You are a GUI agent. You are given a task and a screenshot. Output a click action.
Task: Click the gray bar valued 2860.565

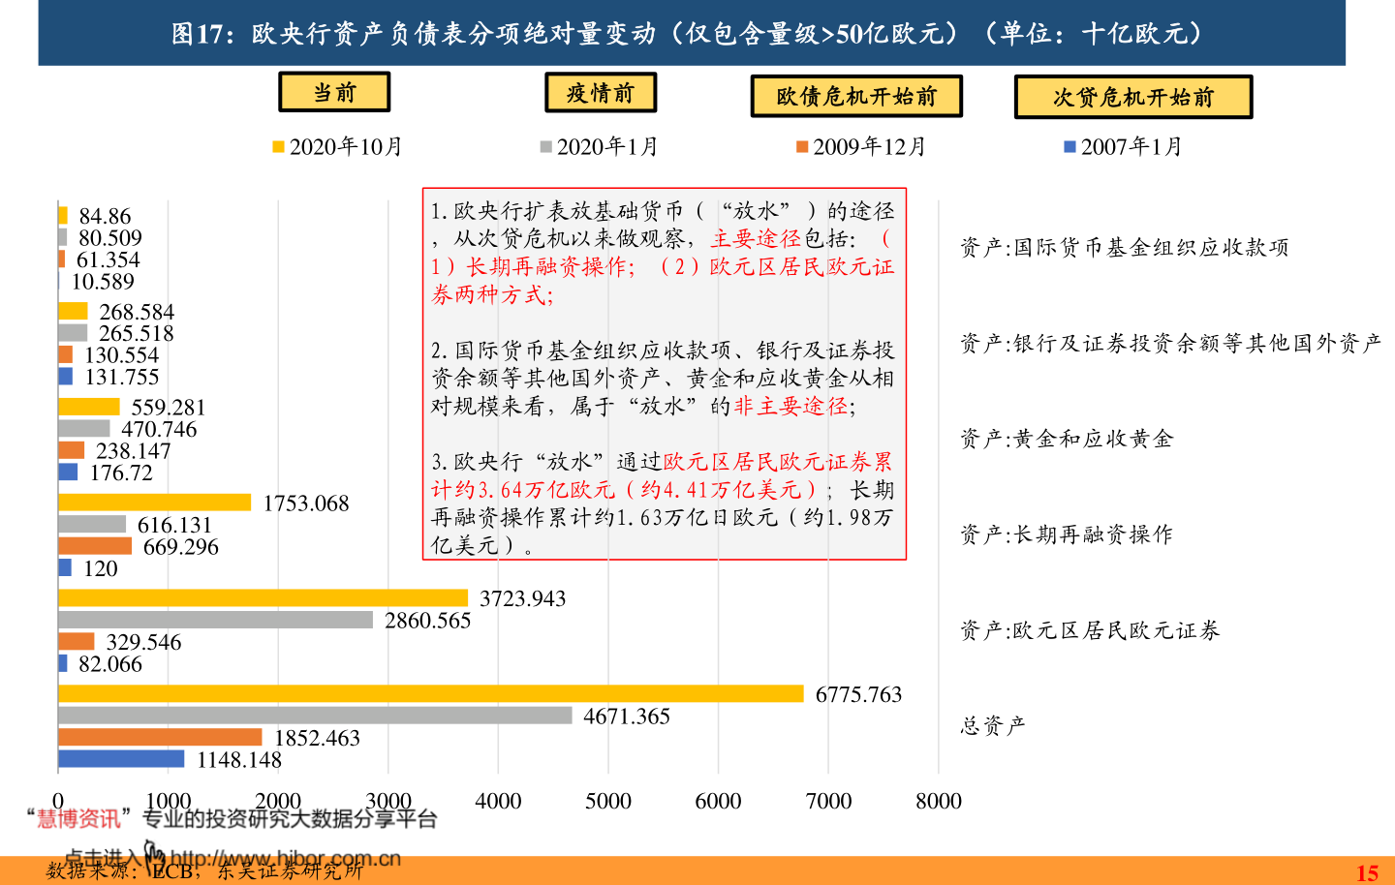tap(215, 620)
